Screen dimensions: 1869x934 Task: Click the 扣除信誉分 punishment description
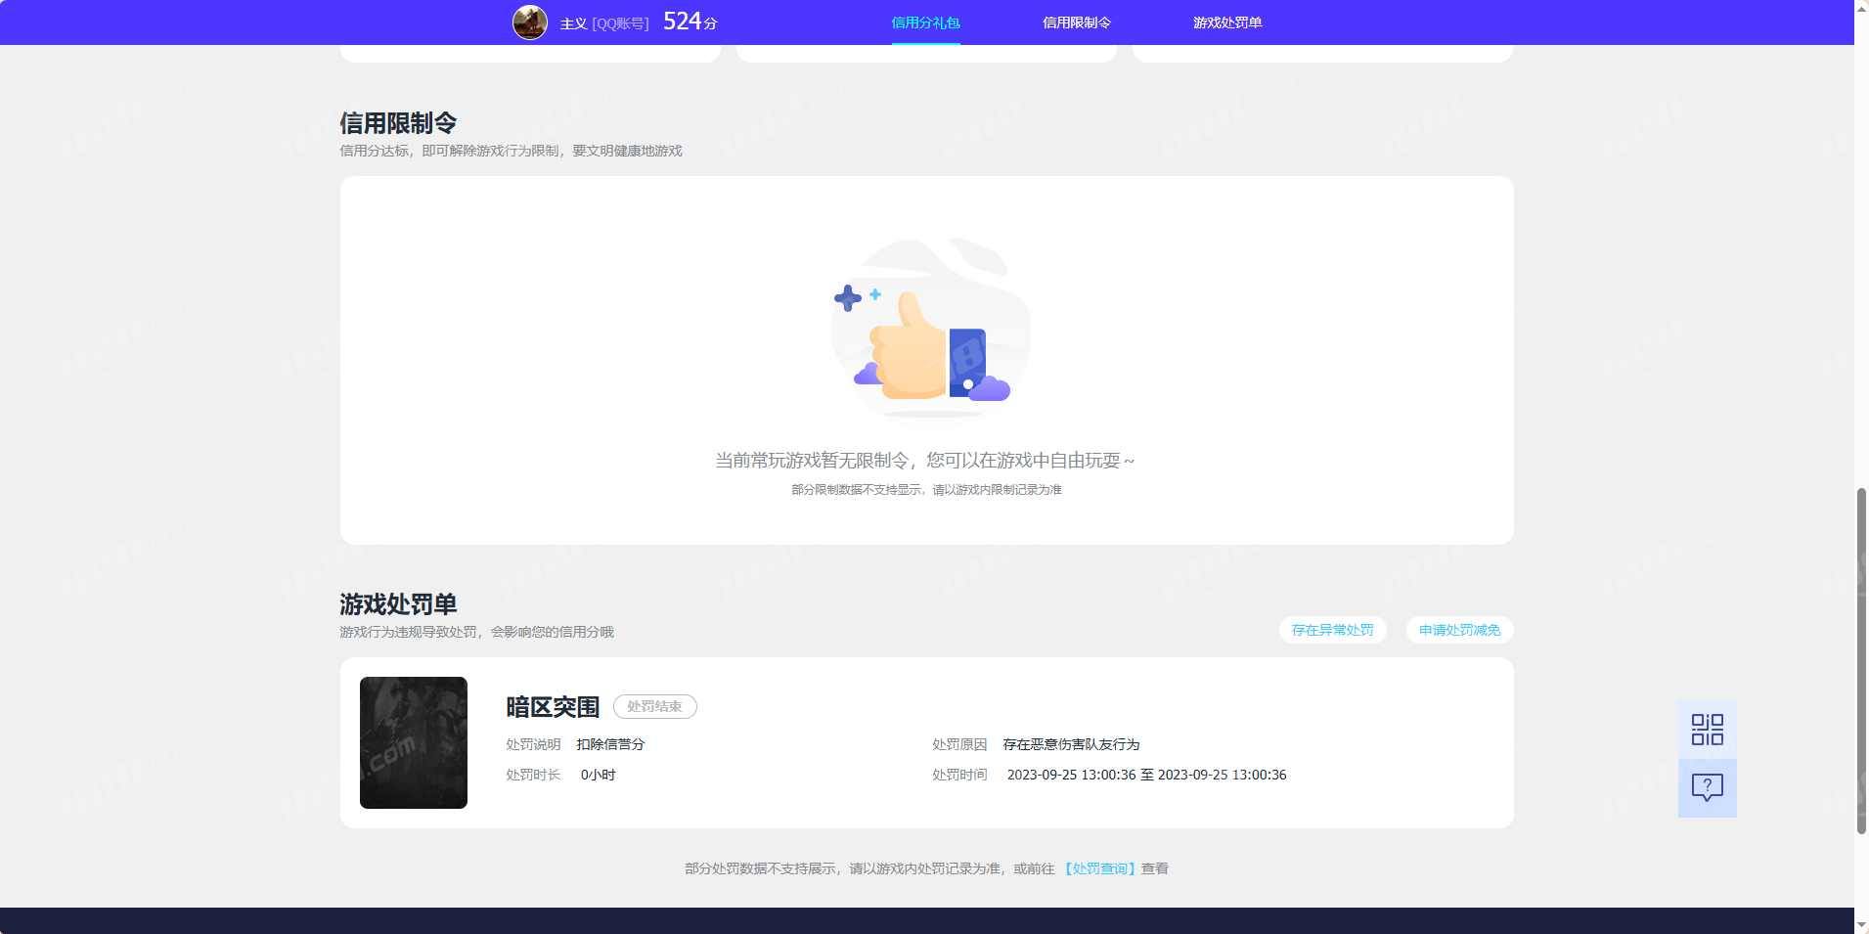pos(610,744)
